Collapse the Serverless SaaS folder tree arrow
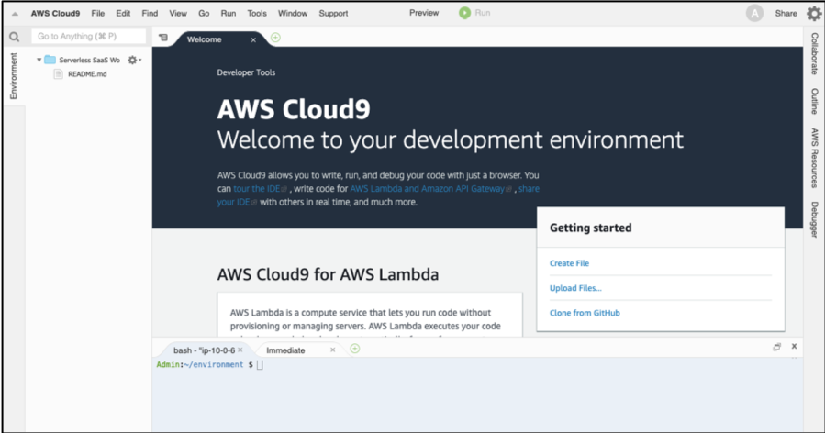This screenshot has height=433, width=825. [x=39, y=60]
